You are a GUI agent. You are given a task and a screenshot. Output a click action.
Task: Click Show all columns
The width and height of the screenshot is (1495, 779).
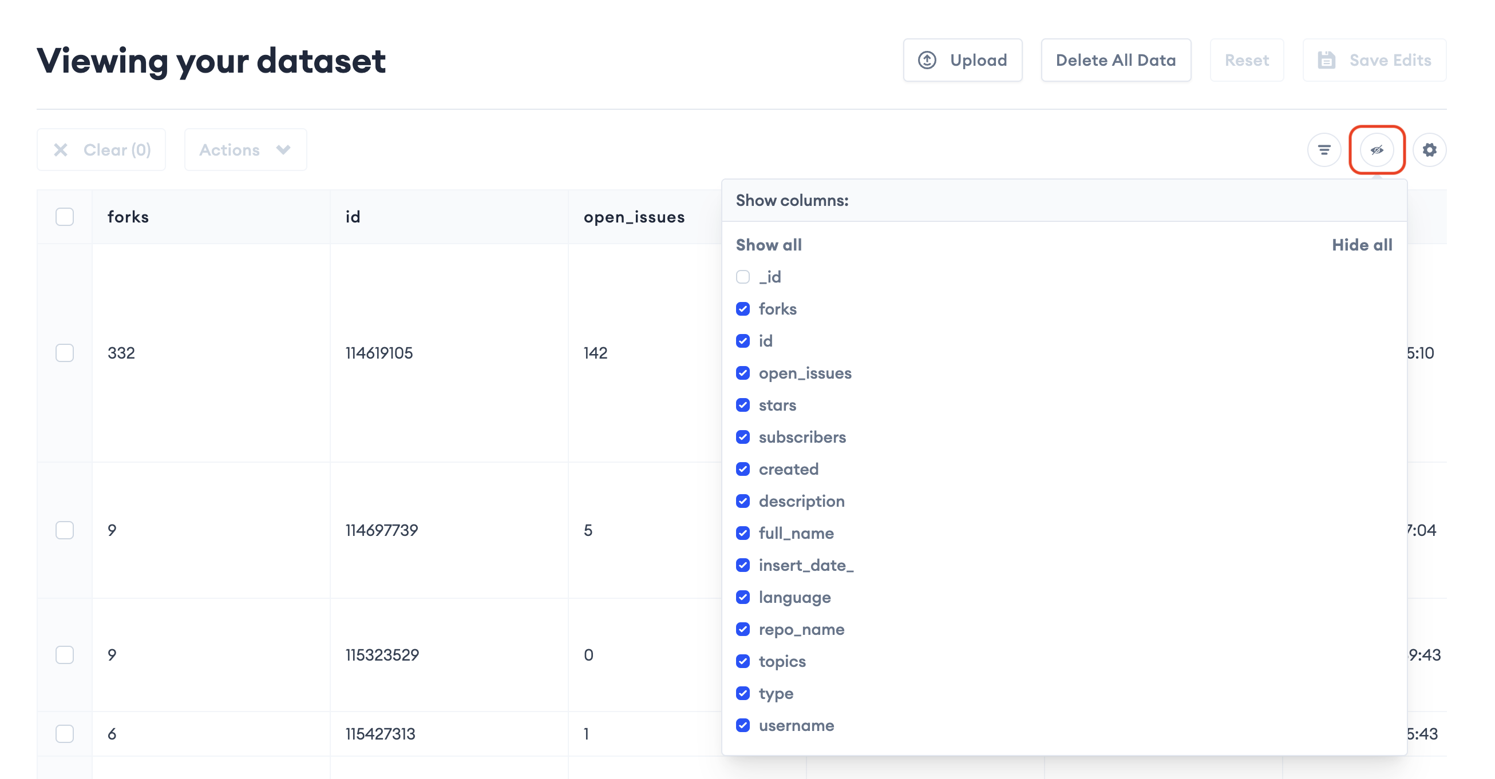pyautogui.click(x=769, y=245)
